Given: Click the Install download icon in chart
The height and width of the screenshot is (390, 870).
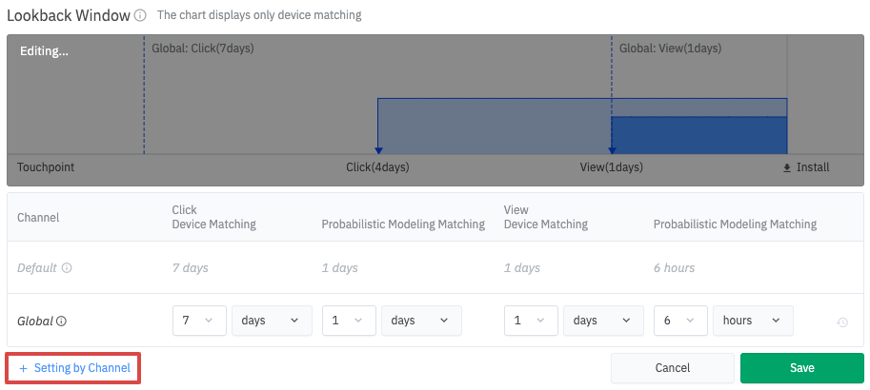Looking at the screenshot, I should (x=786, y=168).
